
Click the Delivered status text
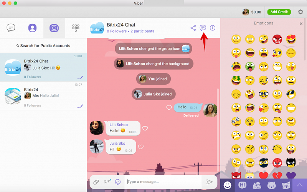[191, 115]
